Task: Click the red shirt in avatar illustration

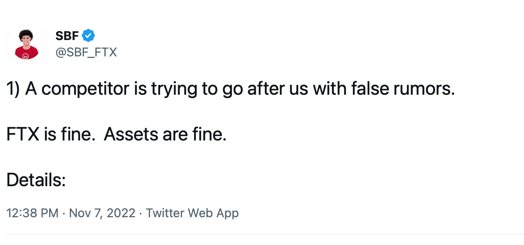Action: click(x=26, y=53)
